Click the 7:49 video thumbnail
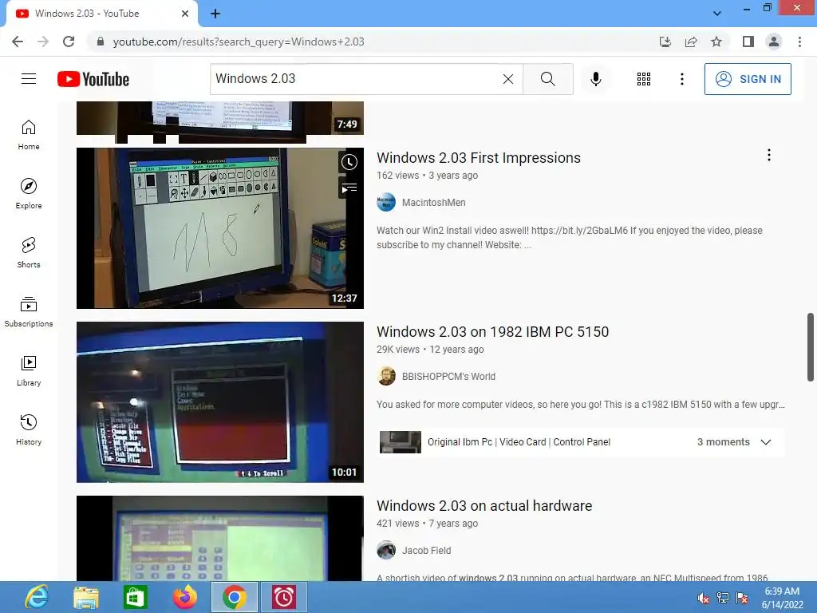The width and height of the screenshot is (817, 613). coord(220,118)
